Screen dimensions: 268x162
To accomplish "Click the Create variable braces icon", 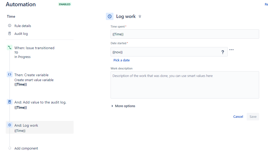I will click(9, 74).
